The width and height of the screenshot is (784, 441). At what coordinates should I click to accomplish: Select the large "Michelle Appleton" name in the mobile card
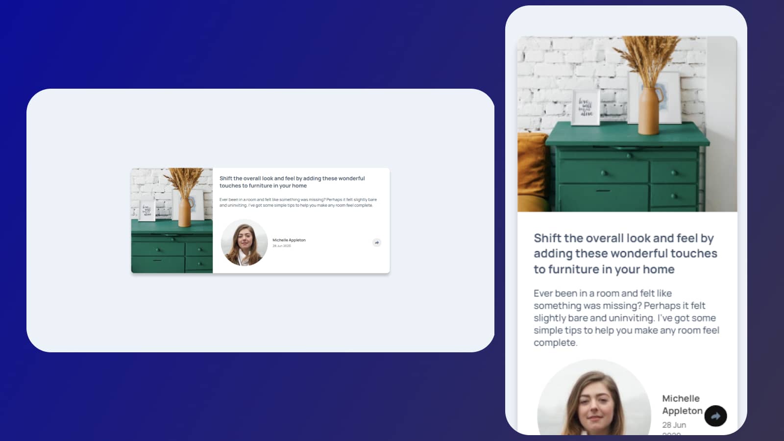682,404
